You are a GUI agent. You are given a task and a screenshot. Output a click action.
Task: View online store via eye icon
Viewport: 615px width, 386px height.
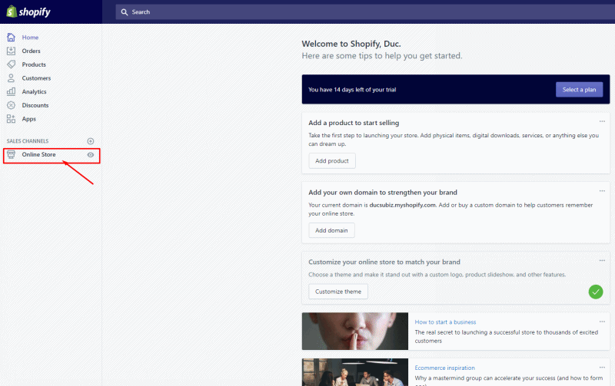(x=91, y=155)
